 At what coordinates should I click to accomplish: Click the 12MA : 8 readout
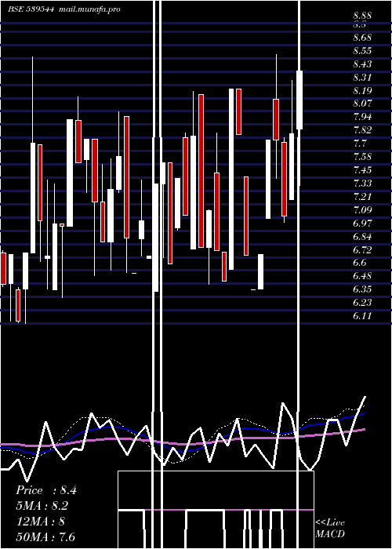[40, 522]
